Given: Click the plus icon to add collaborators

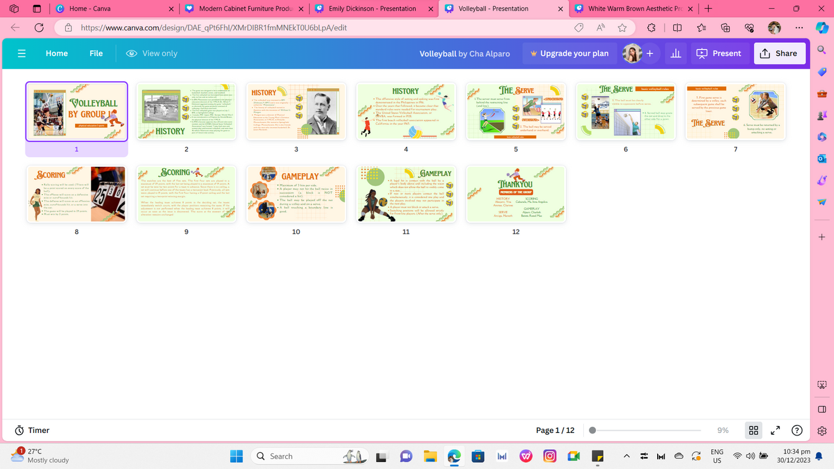Looking at the screenshot, I should (650, 53).
